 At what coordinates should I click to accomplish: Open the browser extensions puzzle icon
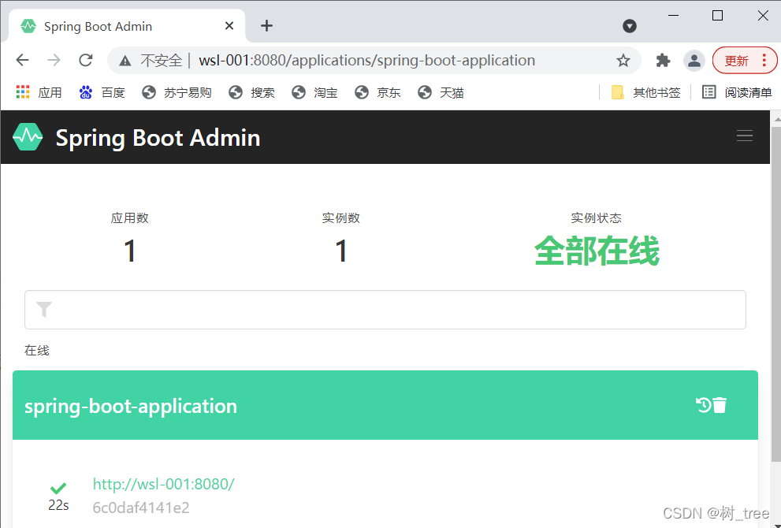coord(663,61)
